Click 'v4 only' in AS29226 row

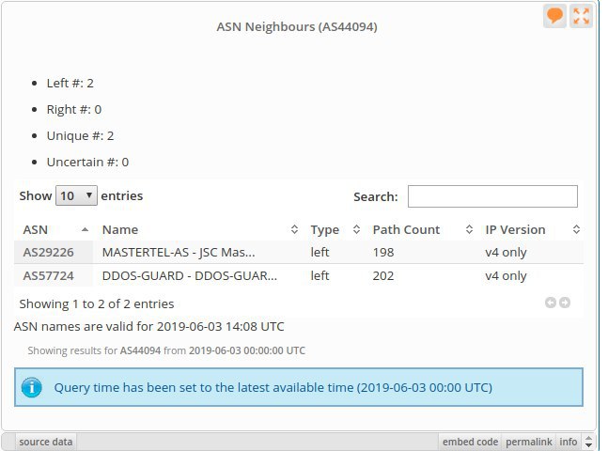506,253
